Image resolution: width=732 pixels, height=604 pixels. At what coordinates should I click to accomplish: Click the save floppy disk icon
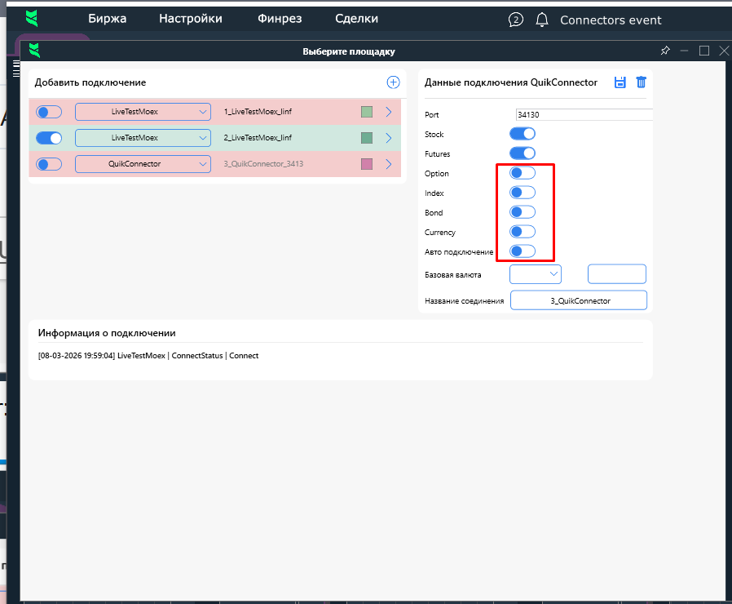[x=620, y=82]
